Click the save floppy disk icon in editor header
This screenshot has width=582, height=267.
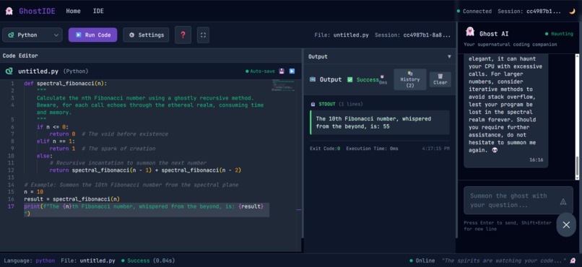282,71
